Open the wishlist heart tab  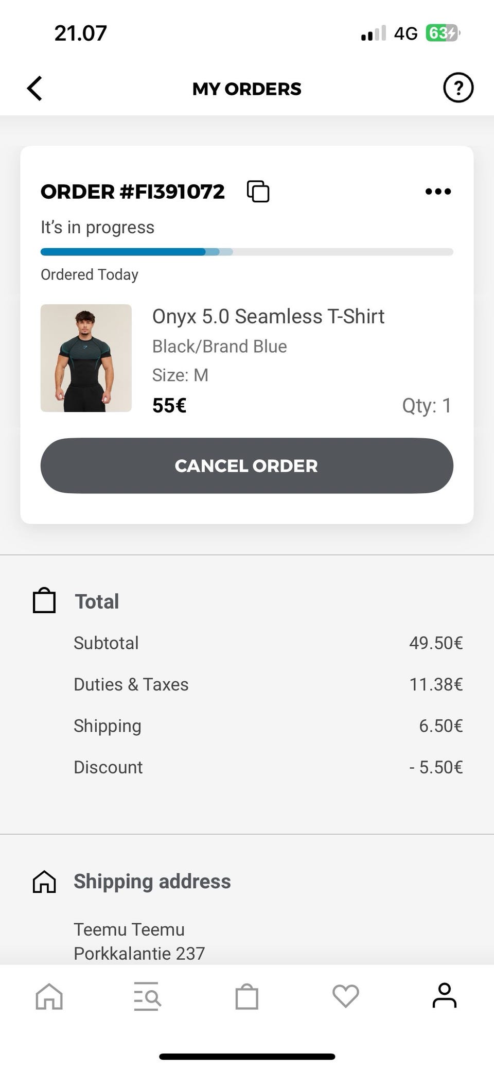pyautogui.click(x=345, y=996)
